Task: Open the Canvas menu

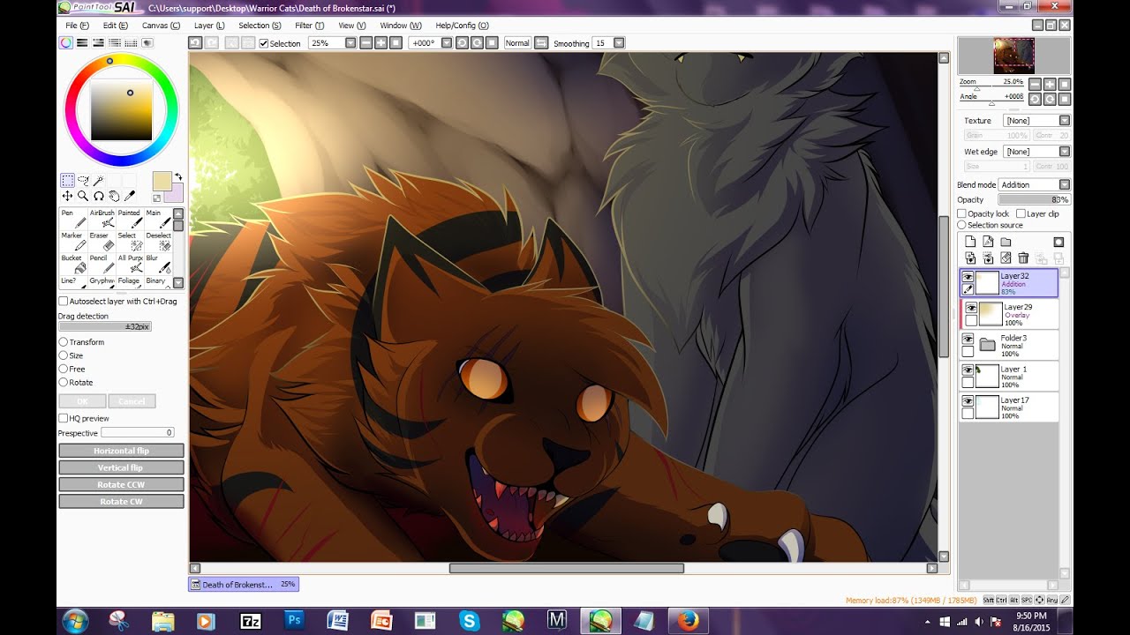Action: click(161, 26)
